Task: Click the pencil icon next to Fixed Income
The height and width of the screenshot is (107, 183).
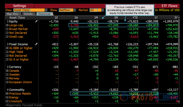Action: click(36, 44)
